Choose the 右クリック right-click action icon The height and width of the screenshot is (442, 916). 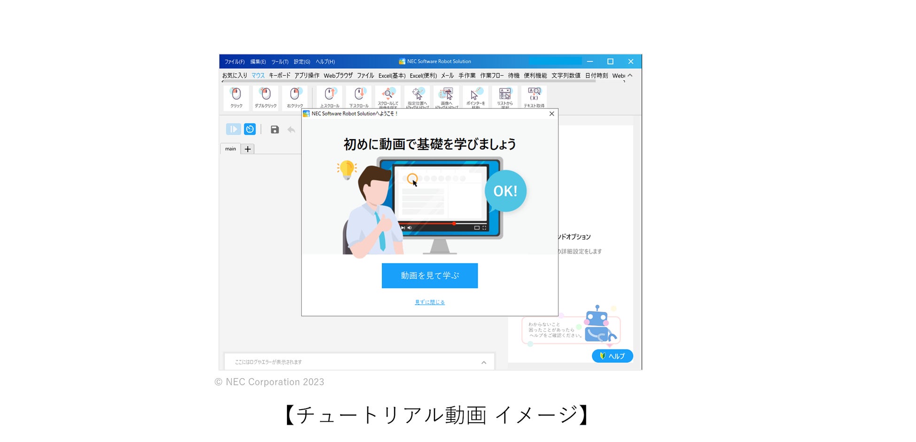(x=295, y=96)
